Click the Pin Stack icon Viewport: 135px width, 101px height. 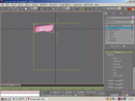coord(107,46)
